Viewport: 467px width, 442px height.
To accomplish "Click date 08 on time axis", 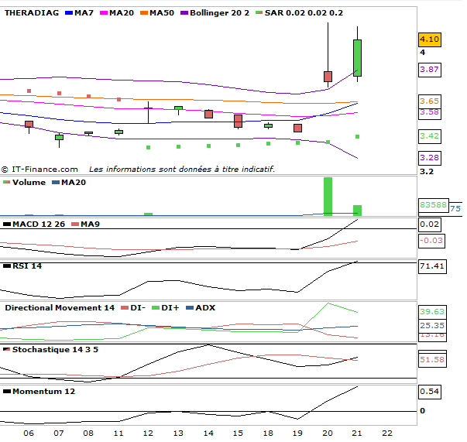I will pyautogui.click(x=88, y=433).
